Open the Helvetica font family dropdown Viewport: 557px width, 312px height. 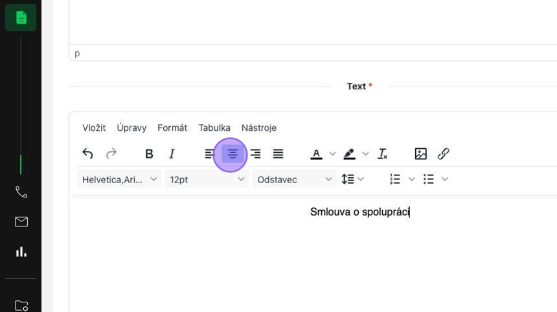[x=119, y=179]
